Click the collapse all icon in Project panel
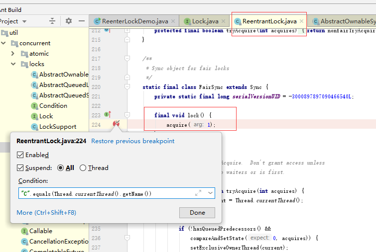Screen dimensions: 376x252 (52, 21)
